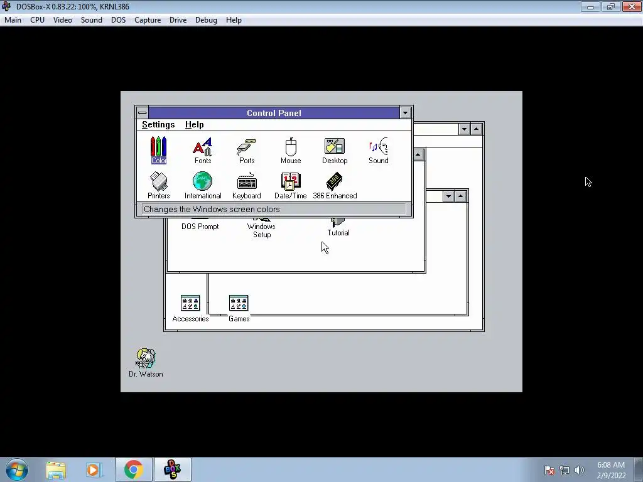Open the DOSBox-X CPU menu
This screenshot has height=482, width=643.
tap(37, 20)
